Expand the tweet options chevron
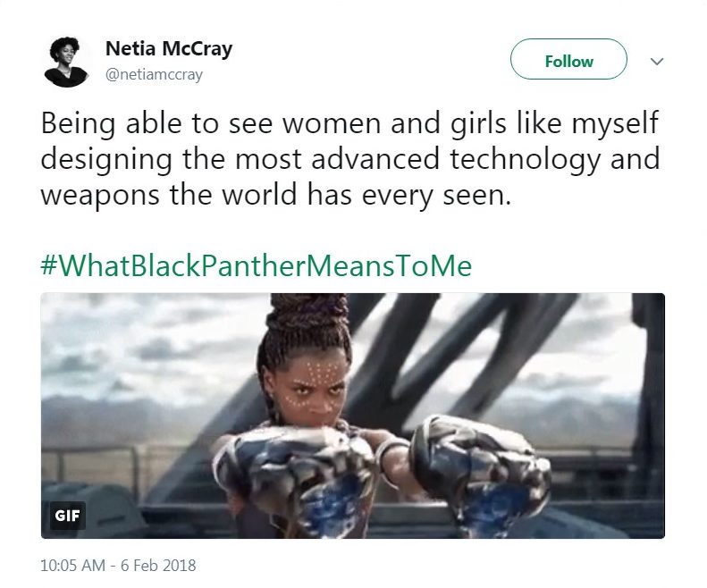Screen dimensions: 707x588 [657, 61]
